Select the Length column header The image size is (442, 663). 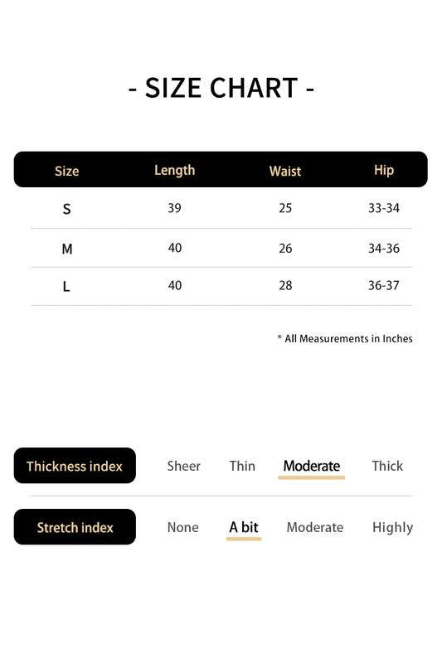click(x=174, y=171)
